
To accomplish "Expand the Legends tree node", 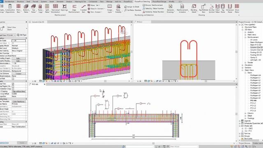I will tap(240, 121).
